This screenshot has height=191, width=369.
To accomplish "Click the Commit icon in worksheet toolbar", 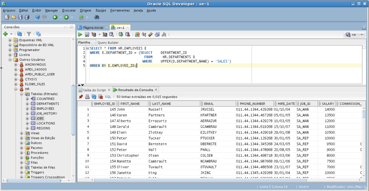I will pyautogui.click(x=121, y=35).
